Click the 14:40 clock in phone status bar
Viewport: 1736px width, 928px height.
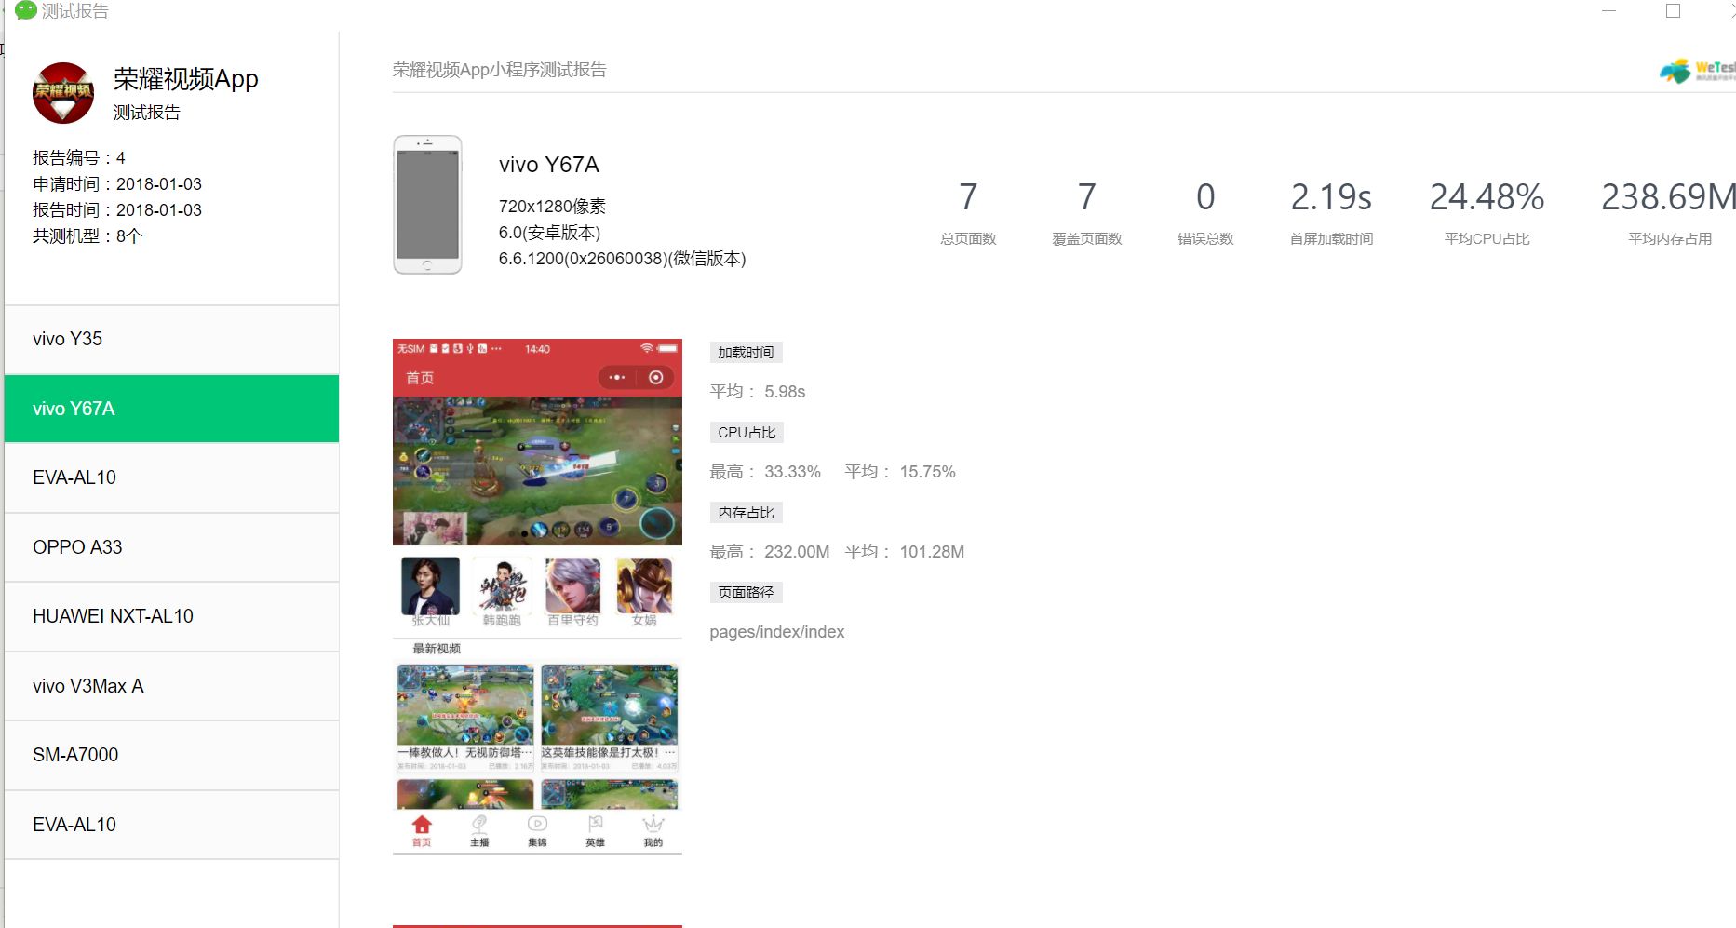click(537, 349)
